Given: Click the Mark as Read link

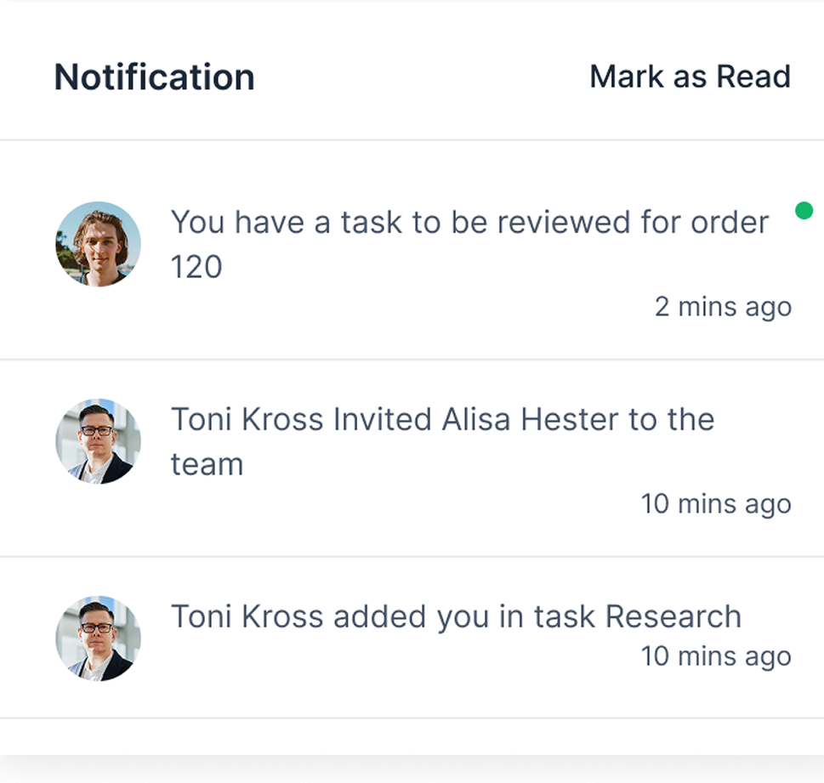Looking at the screenshot, I should (690, 77).
